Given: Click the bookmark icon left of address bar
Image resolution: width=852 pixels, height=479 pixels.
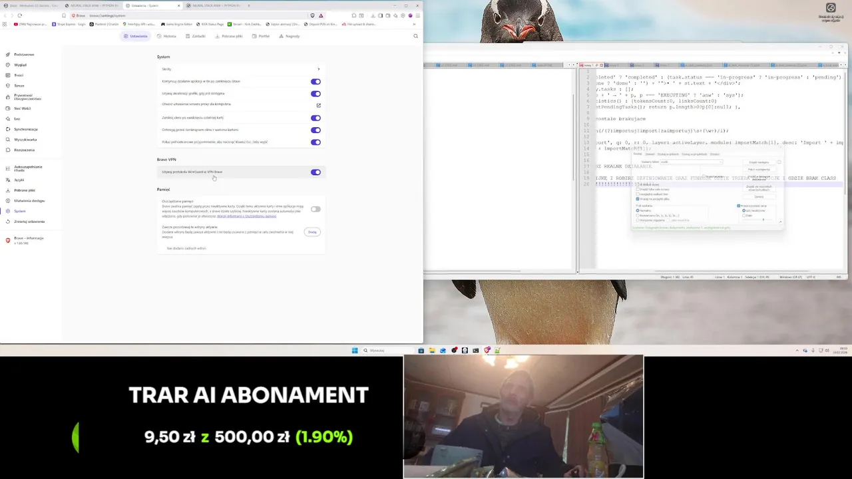Looking at the screenshot, I should pyautogui.click(x=64, y=15).
